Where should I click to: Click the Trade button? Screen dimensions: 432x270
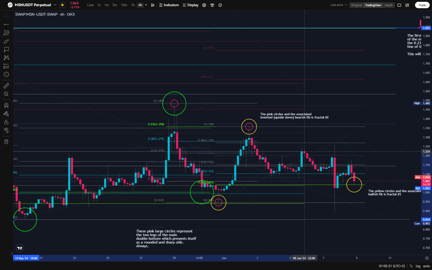pyautogui.click(x=422, y=5)
